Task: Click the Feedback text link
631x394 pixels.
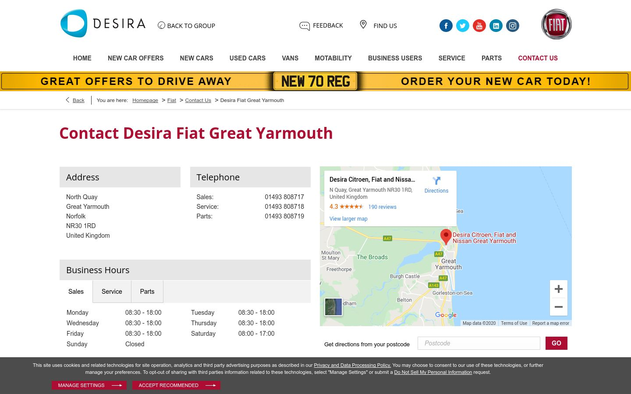Action: coord(328,25)
